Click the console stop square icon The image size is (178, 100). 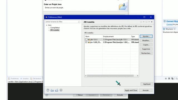coord(166,78)
